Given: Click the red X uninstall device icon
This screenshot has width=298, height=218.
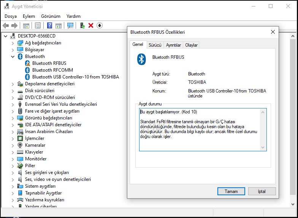Looking at the screenshot, I should (91, 25).
